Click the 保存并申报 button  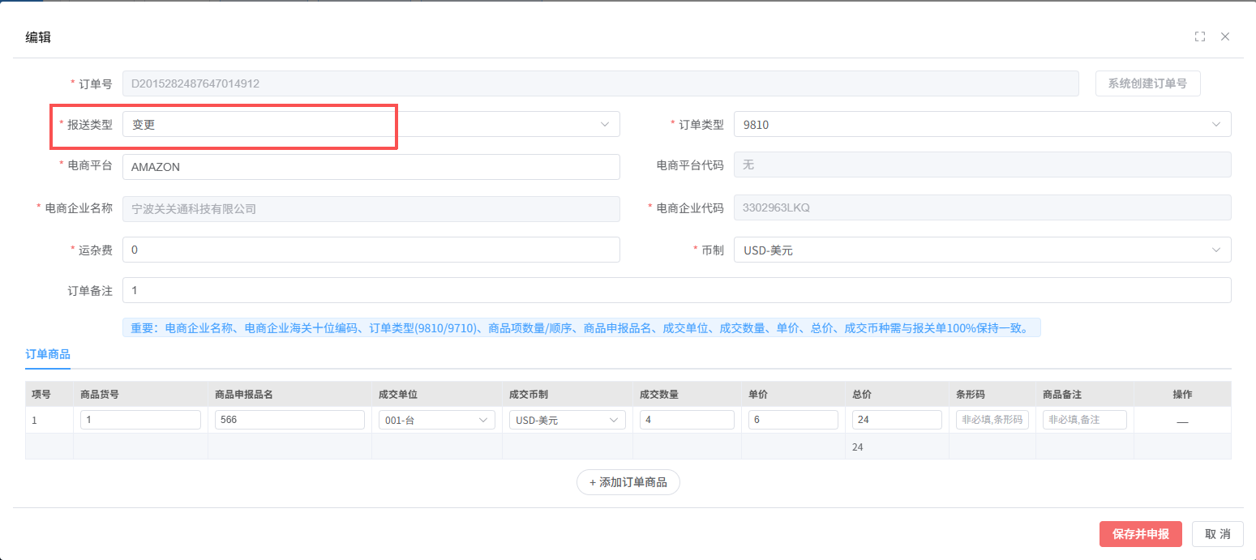coord(1140,534)
